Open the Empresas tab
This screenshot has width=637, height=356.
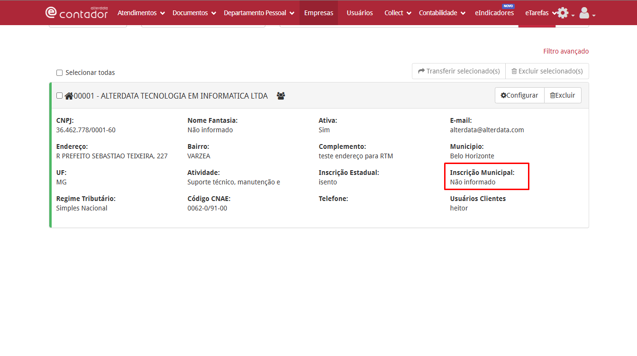(x=318, y=13)
